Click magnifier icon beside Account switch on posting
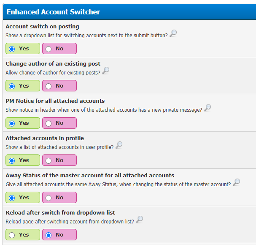 point(173,33)
